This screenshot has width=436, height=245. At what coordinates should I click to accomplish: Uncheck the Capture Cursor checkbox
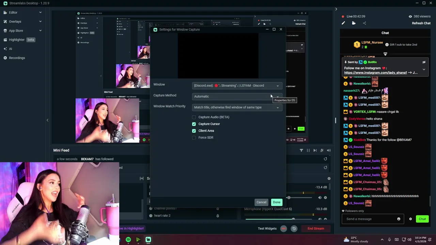click(194, 124)
